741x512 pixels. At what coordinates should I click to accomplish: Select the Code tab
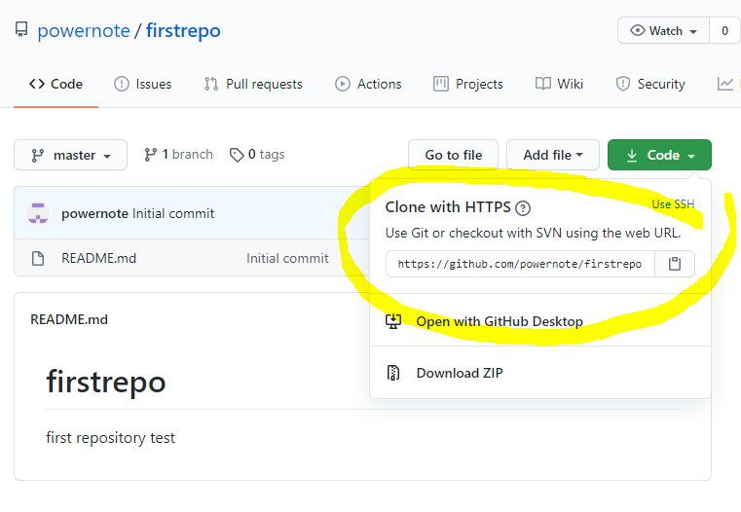pyautogui.click(x=56, y=84)
